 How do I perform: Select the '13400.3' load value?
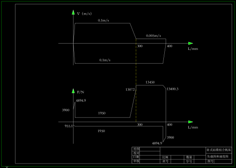tap(172, 89)
